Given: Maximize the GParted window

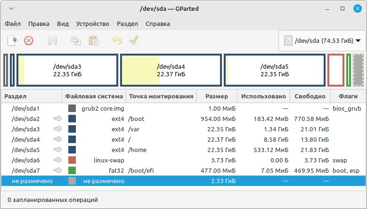Looking at the screenshot, I should [343, 8].
